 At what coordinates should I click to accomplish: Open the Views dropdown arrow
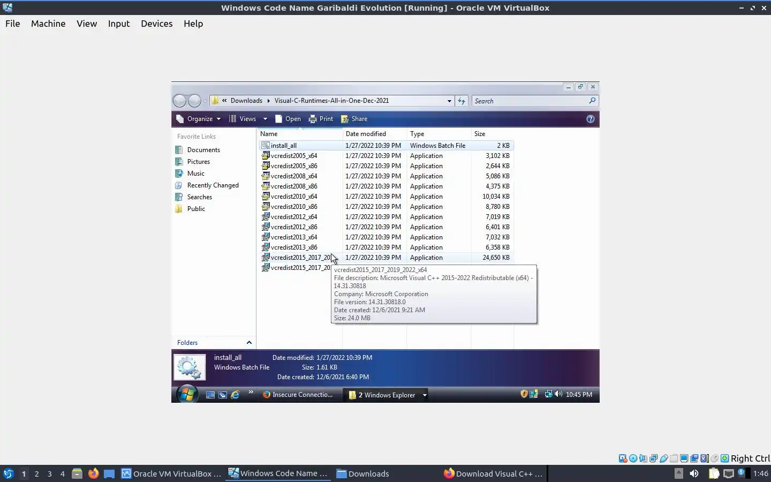(x=265, y=119)
